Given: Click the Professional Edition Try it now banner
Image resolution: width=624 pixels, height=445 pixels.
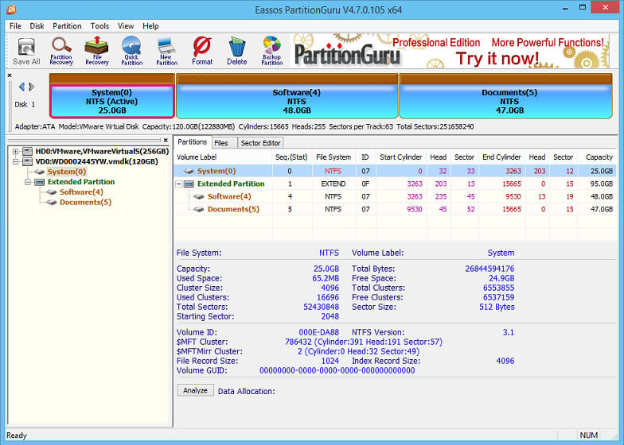Looking at the screenshot, I should [x=449, y=51].
